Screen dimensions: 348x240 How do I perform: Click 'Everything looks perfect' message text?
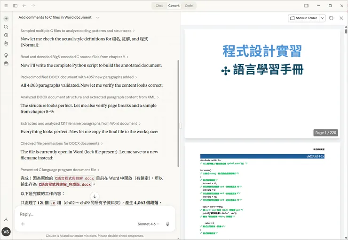coord(89,132)
